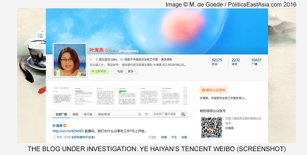Open the 关于她 tab
This screenshot has width=307, height=155.
click(x=88, y=114)
